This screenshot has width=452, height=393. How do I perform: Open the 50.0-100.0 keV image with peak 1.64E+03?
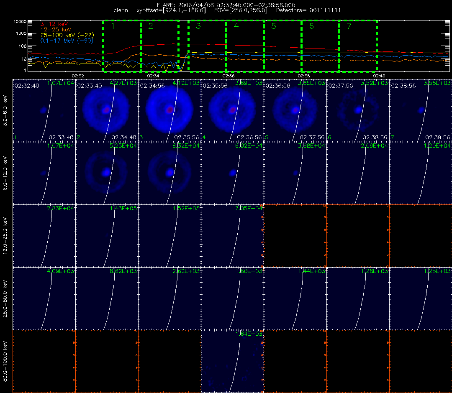click(233, 361)
